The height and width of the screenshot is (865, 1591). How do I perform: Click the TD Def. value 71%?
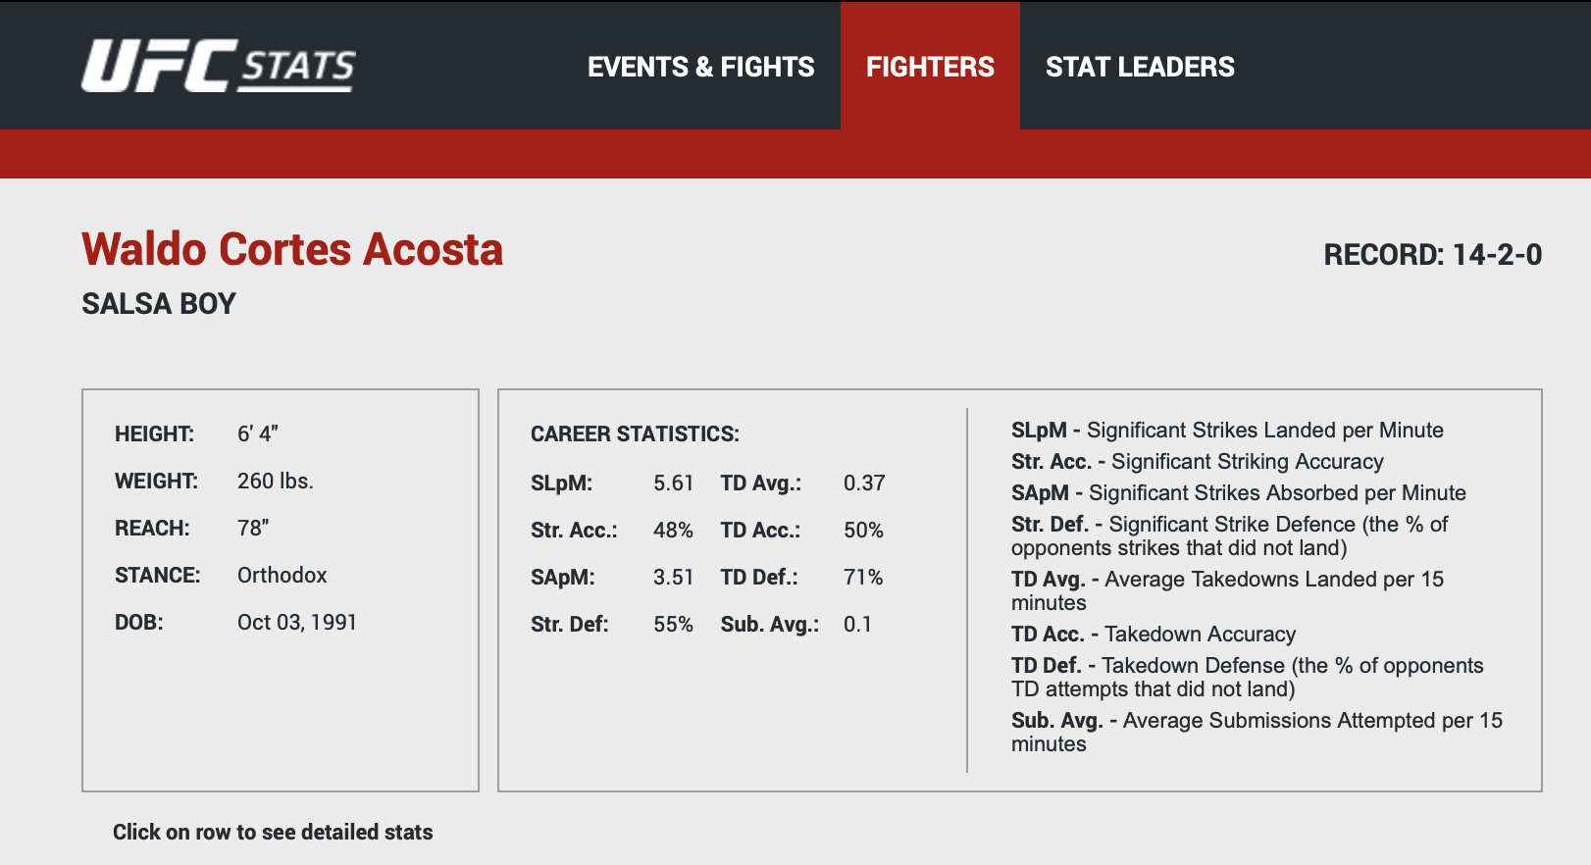tap(863, 577)
